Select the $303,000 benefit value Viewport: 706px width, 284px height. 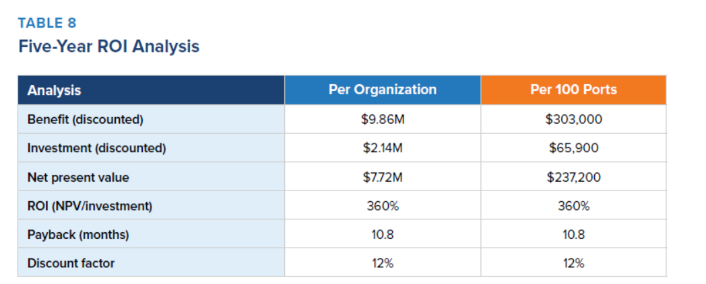[x=573, y=120]
